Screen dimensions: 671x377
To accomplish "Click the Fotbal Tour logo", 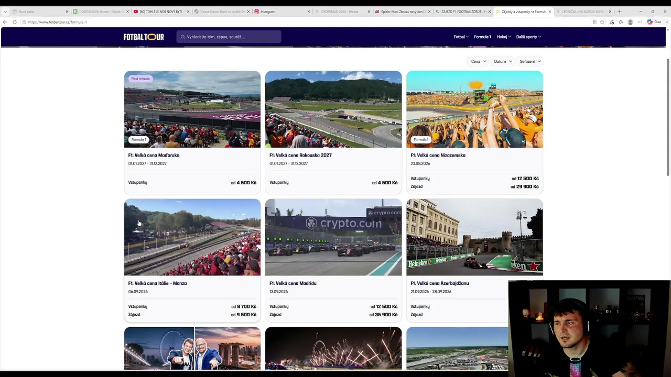I will [144, 37].
